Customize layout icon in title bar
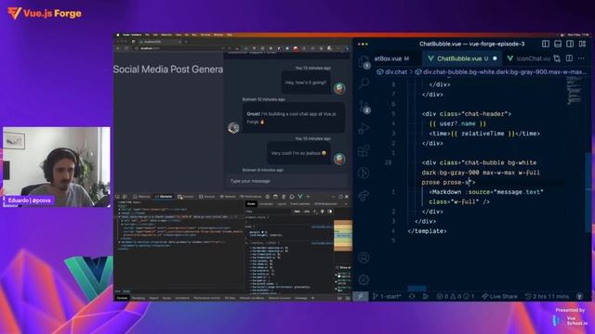This screenshot has width=595, height=334. pos(582,44)
